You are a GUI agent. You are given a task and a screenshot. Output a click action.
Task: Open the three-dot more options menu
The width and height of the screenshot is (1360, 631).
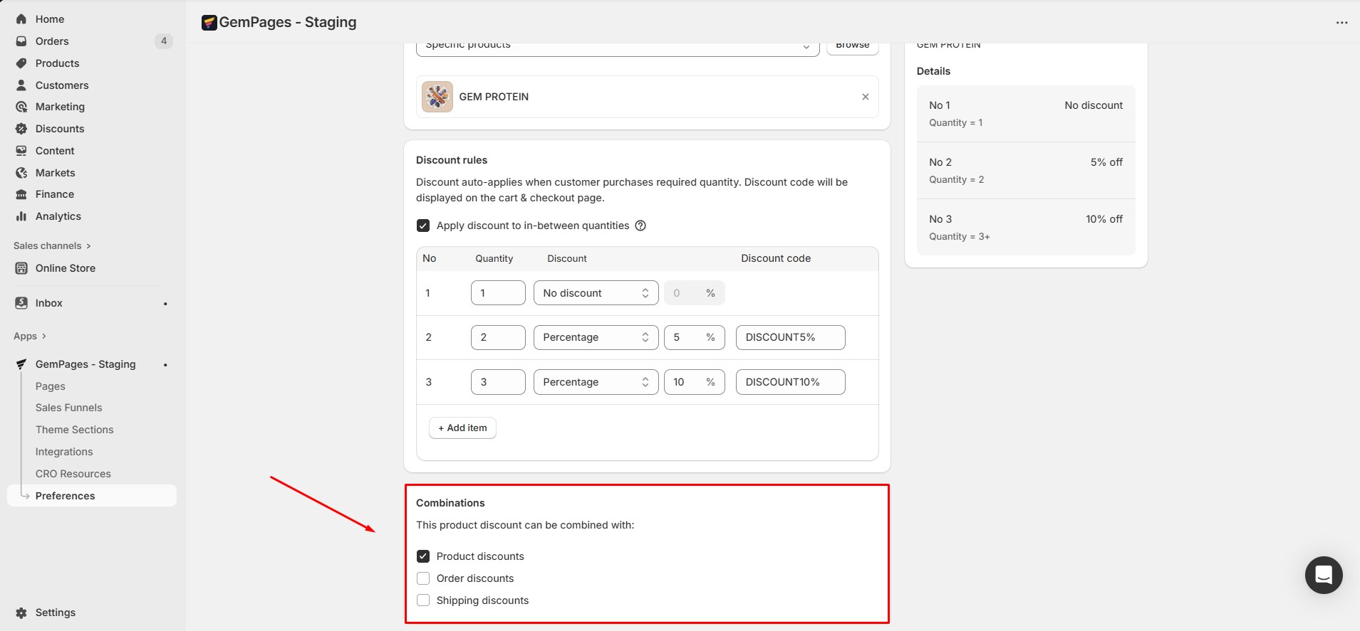click(1341, 23)
